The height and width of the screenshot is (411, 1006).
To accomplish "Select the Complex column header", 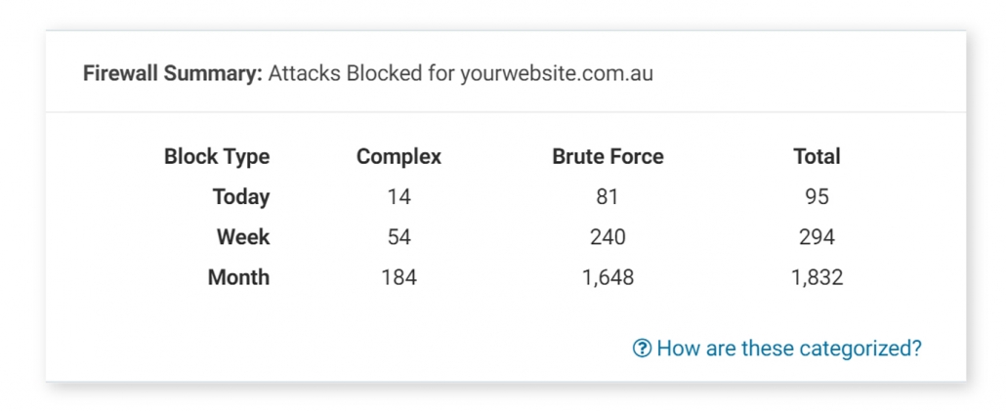I will pos(398,156).
